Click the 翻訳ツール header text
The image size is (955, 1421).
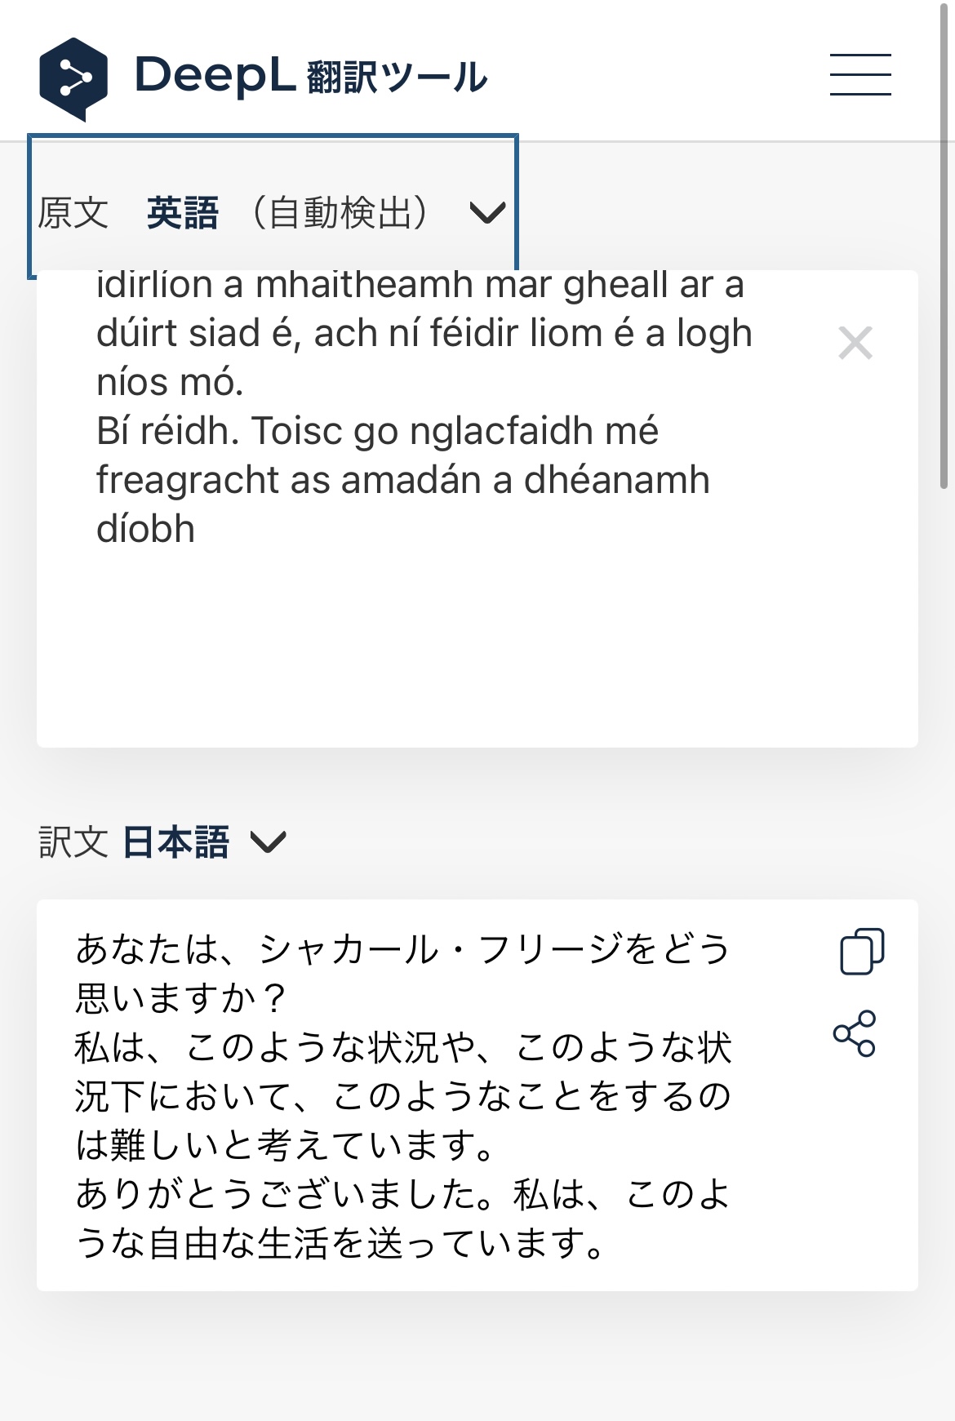point(398,78)
